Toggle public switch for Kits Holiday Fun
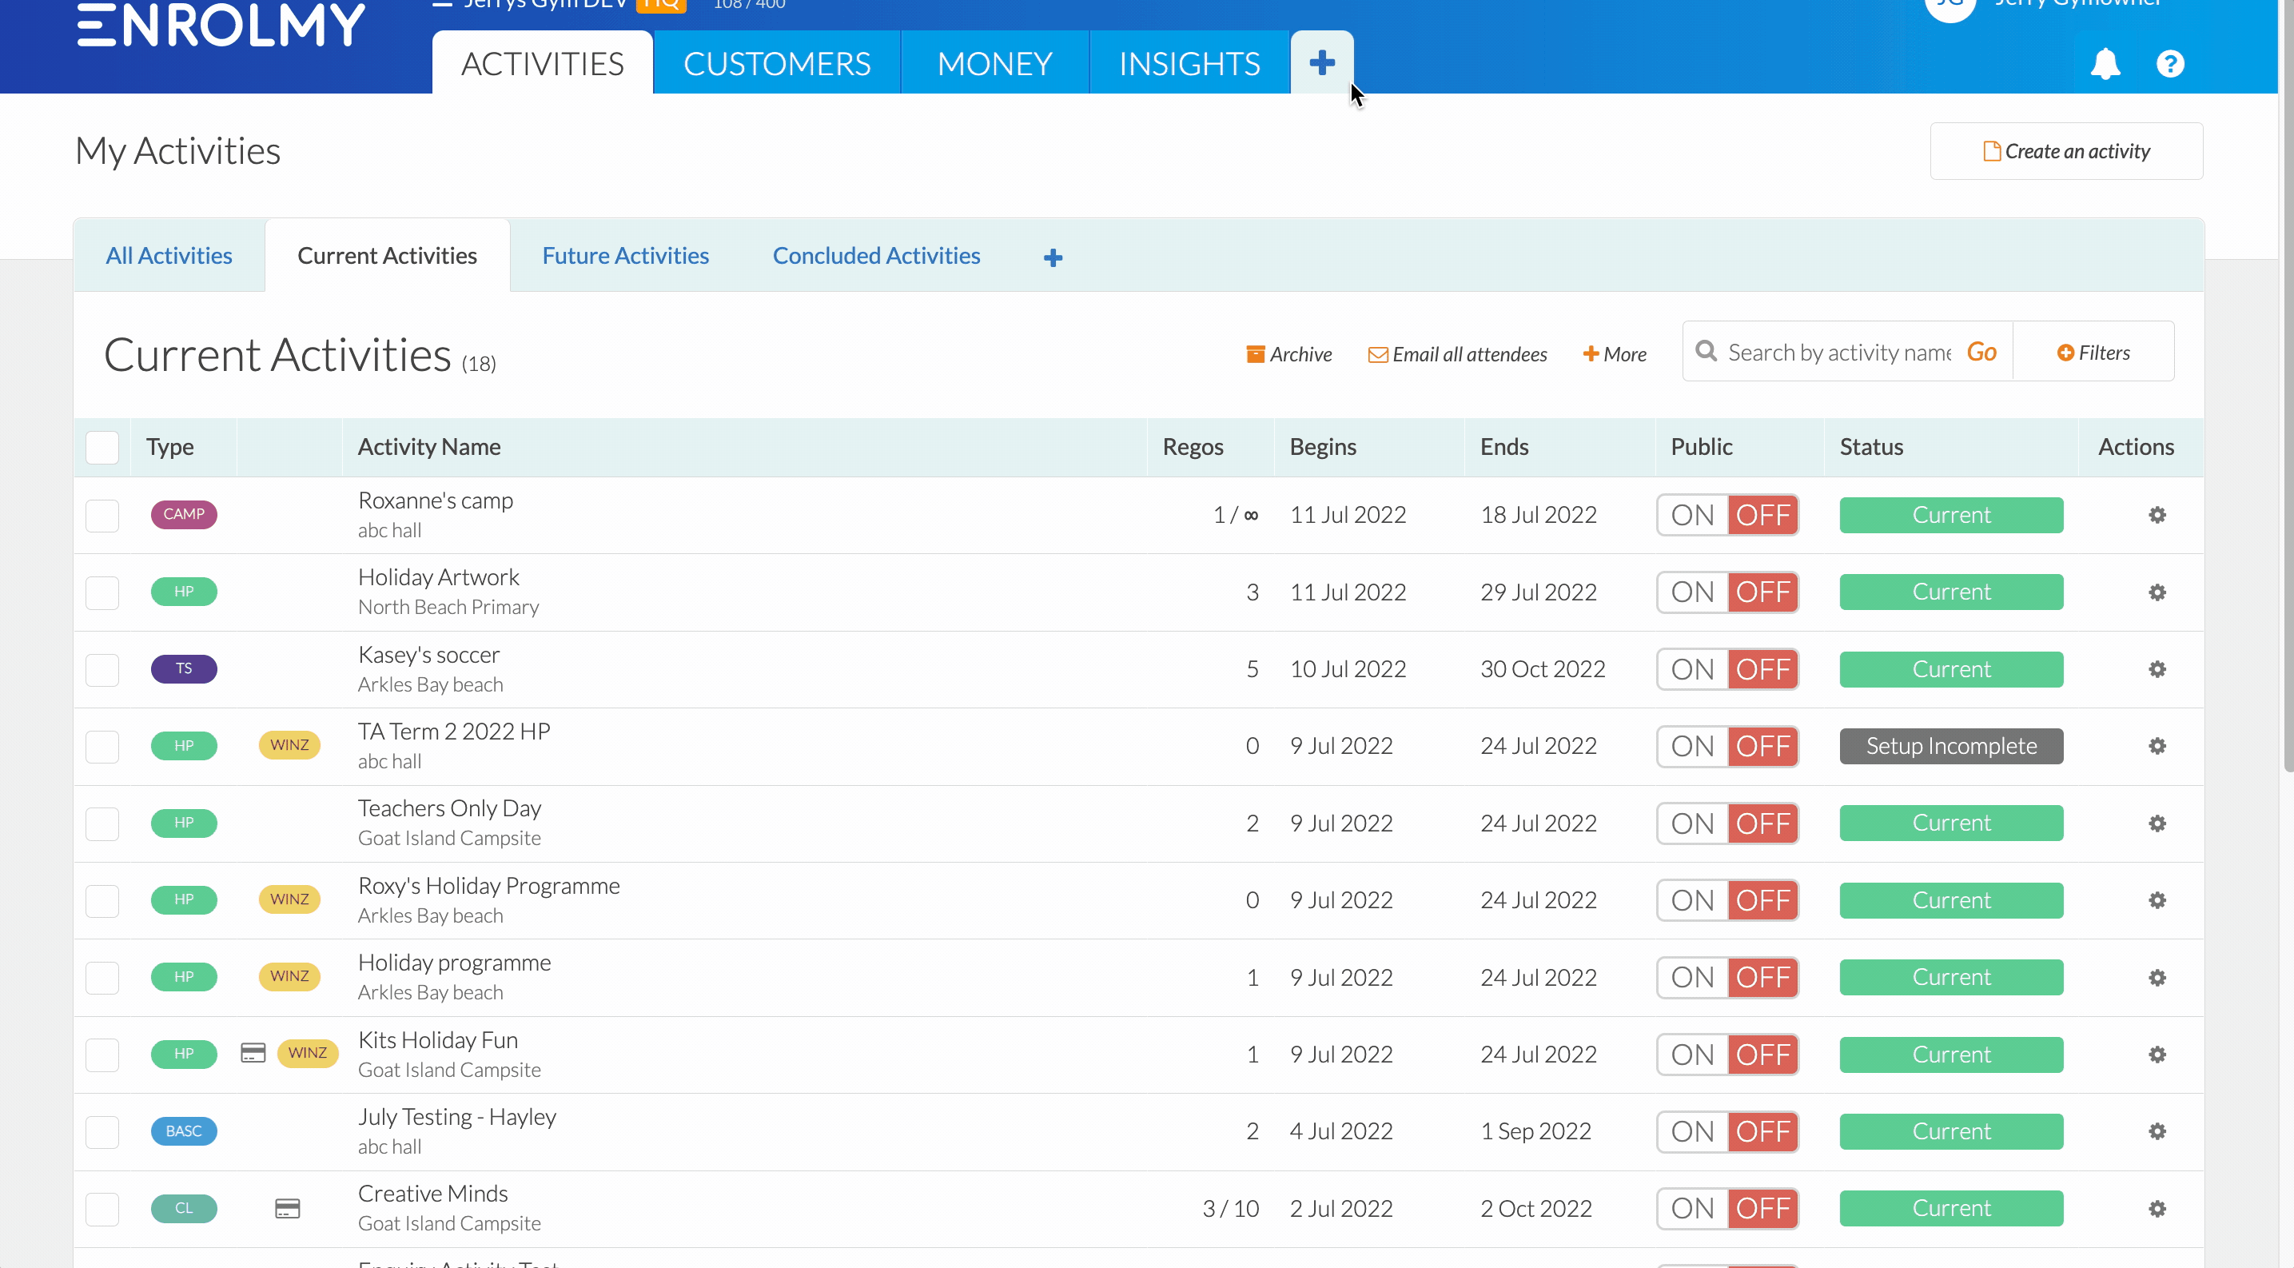This screenshot has height=1268, width=2294. pyautogui.click(x=1726, y=1055)
